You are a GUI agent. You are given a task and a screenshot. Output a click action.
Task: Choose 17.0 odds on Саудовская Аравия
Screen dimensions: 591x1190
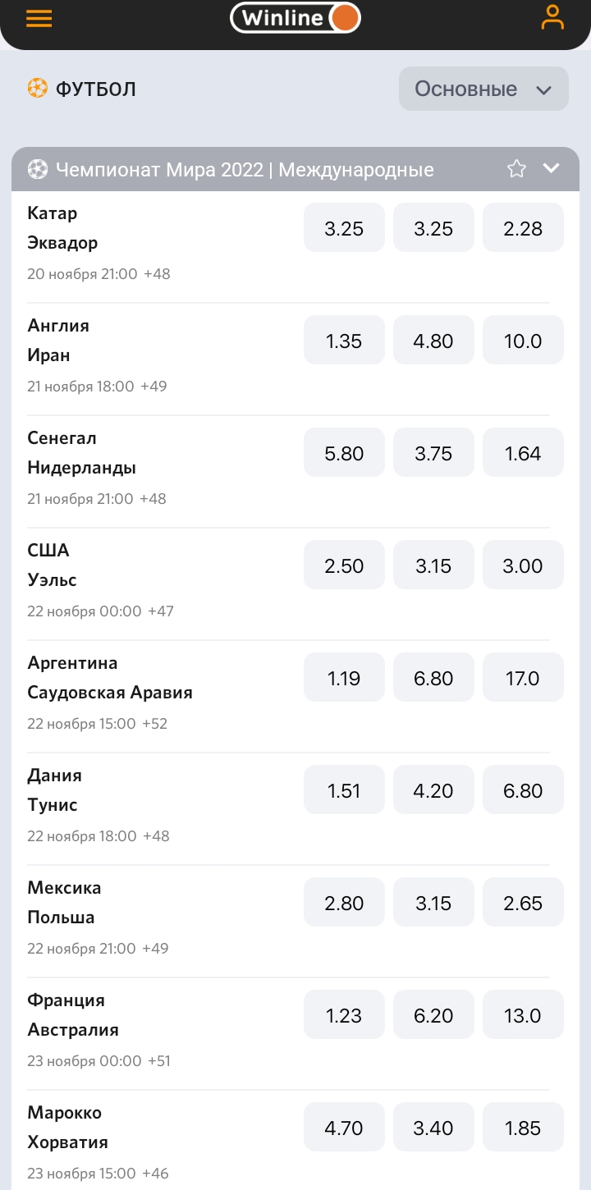pos(523,679)
